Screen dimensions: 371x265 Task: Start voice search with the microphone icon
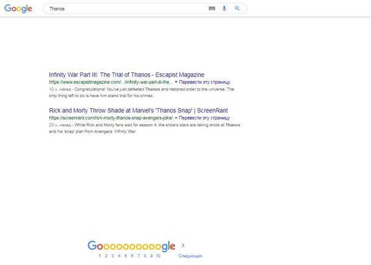coord(224,9)
